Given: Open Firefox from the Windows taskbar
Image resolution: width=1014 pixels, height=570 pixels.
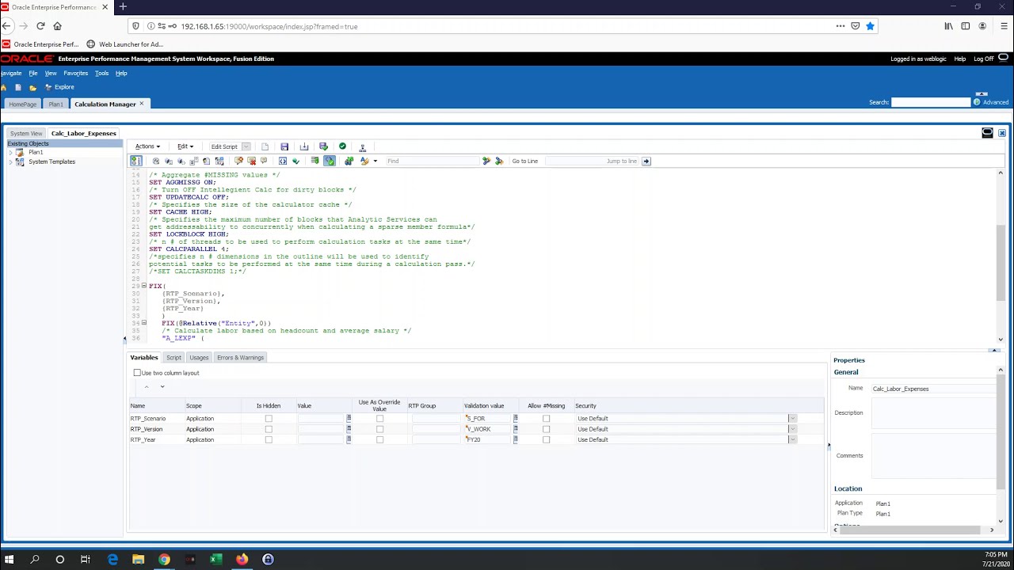Looking at the screenshot, I should (x=242, y=559).
